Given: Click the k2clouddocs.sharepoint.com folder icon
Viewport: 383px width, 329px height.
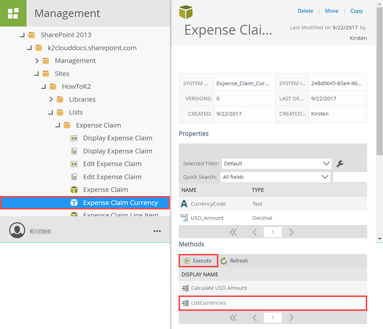Looking at the screenshot, I should pyautogui.click(x=39, y=48).
